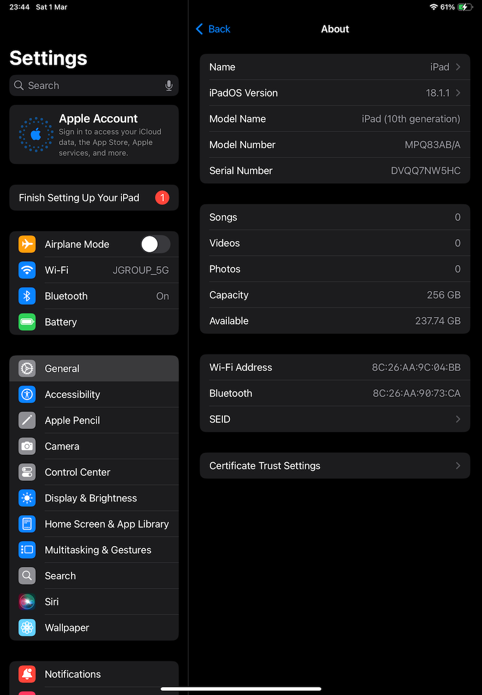Screen dimensions: 482x695
Task: Go Back from the About page
Action: point(213,29)
